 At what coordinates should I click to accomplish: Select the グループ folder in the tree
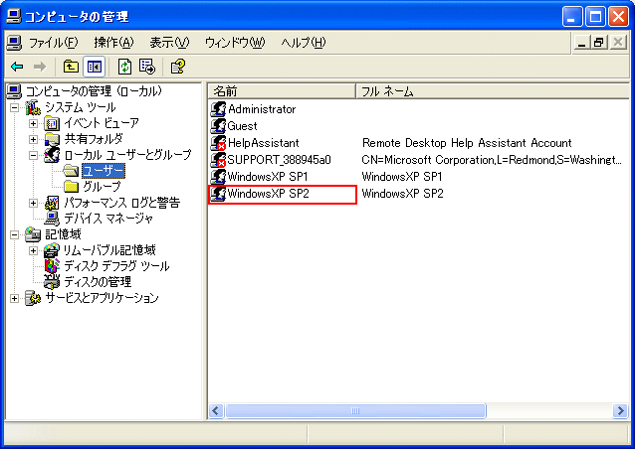click(102, 187)
